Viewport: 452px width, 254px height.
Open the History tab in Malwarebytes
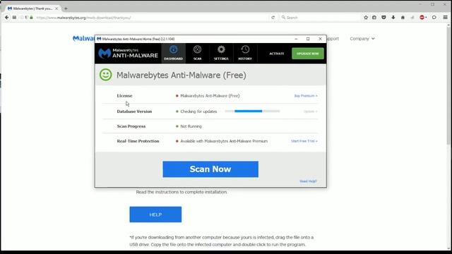point(245,54)
